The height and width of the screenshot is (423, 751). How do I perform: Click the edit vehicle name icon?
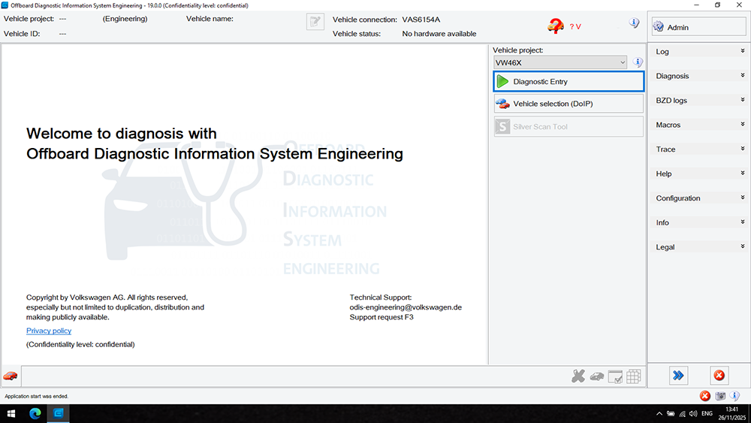[315, 23]
